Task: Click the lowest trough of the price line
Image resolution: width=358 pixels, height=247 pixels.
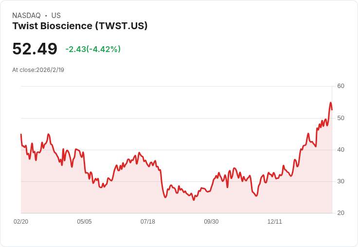Action: 194,200
